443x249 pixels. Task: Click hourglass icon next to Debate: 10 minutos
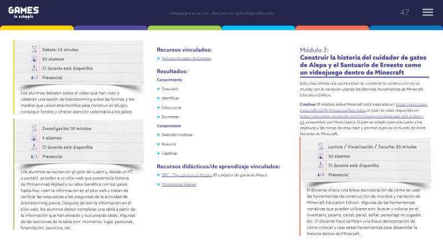34,49
